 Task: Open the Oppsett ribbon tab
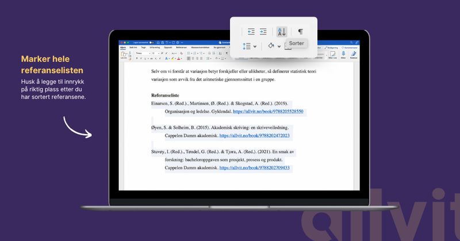point(168,47)
